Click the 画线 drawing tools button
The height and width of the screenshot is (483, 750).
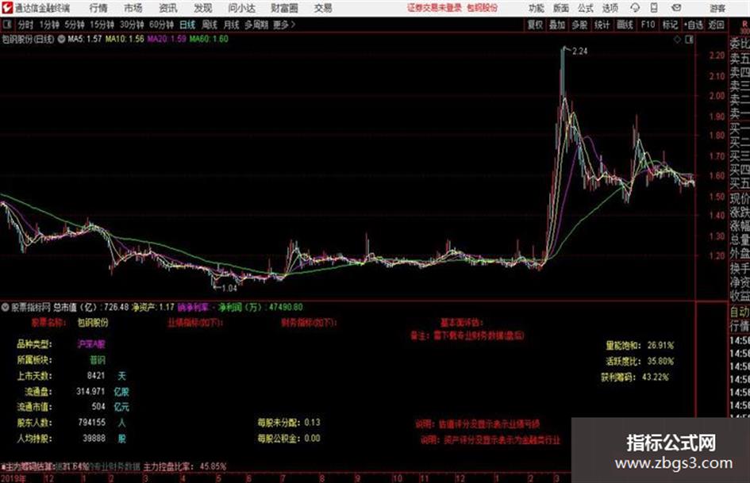click(x=625, y=25)
